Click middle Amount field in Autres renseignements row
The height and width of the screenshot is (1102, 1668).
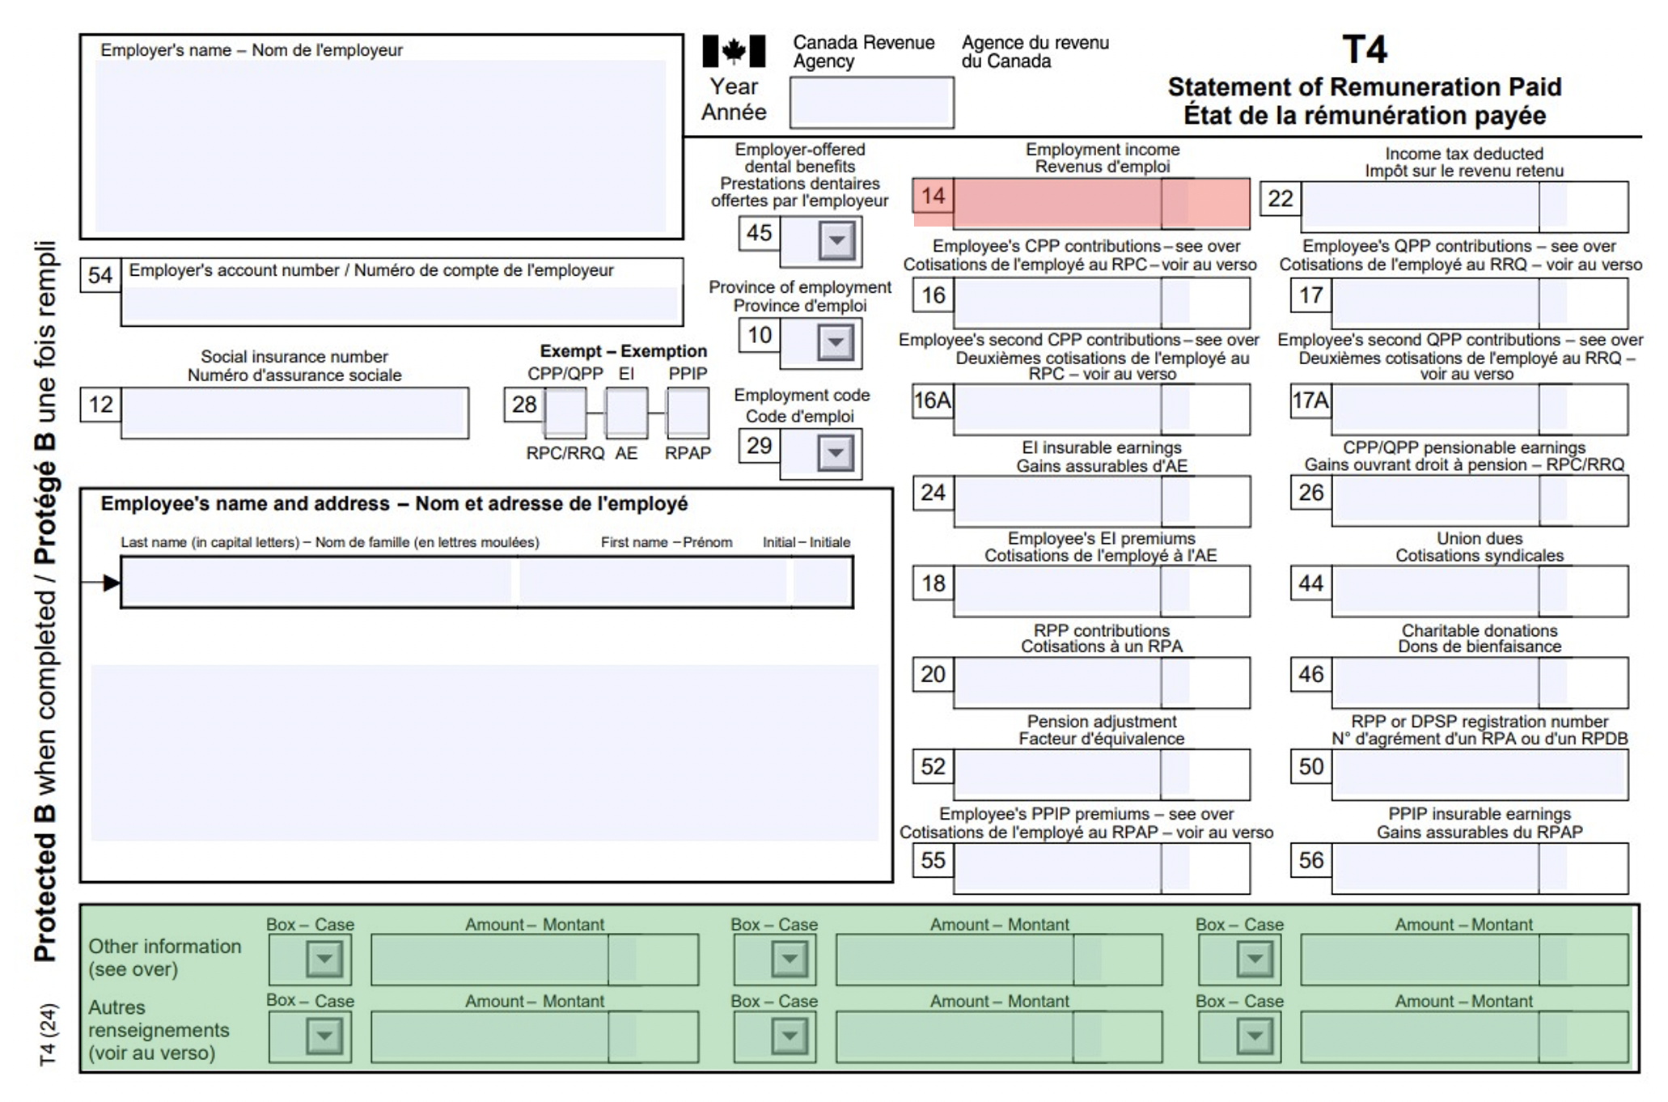coord(999,1036)
